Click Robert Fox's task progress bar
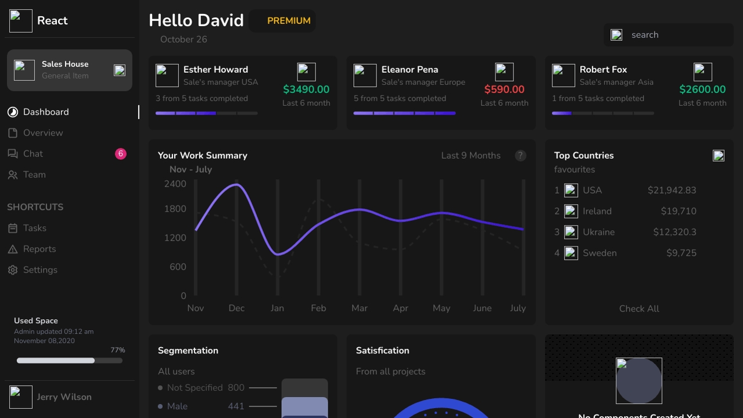Image resolution: width=743 pixels, height=418 pixels. (603, 113)
